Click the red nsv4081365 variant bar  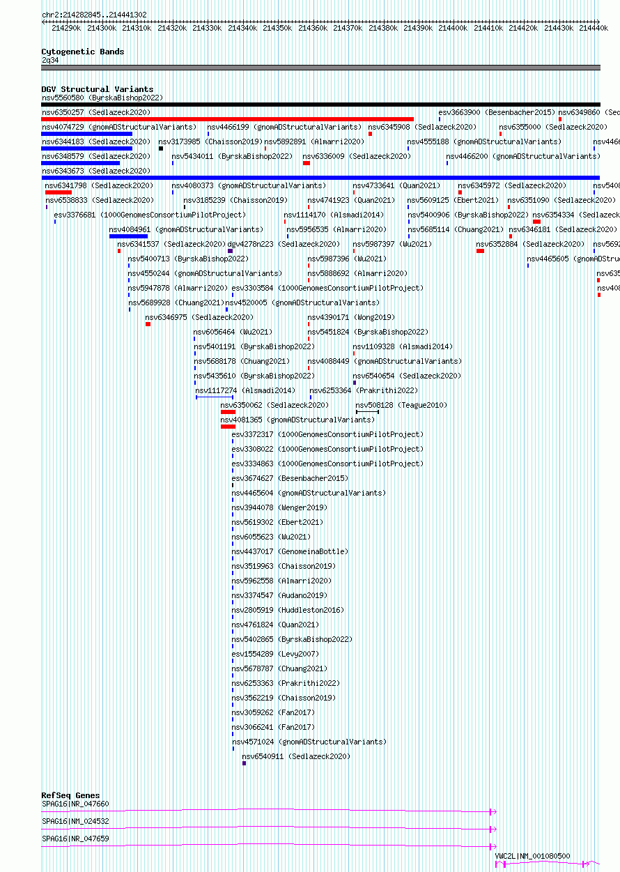(x=228, y=427)
